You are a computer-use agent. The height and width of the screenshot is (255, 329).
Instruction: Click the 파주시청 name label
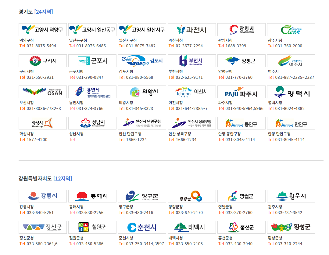point(225,103)
